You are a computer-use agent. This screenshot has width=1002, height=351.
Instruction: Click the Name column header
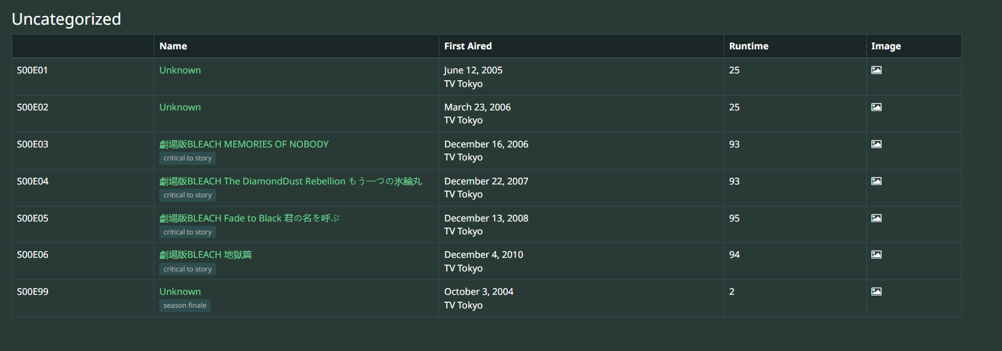[x=173, y=46]
